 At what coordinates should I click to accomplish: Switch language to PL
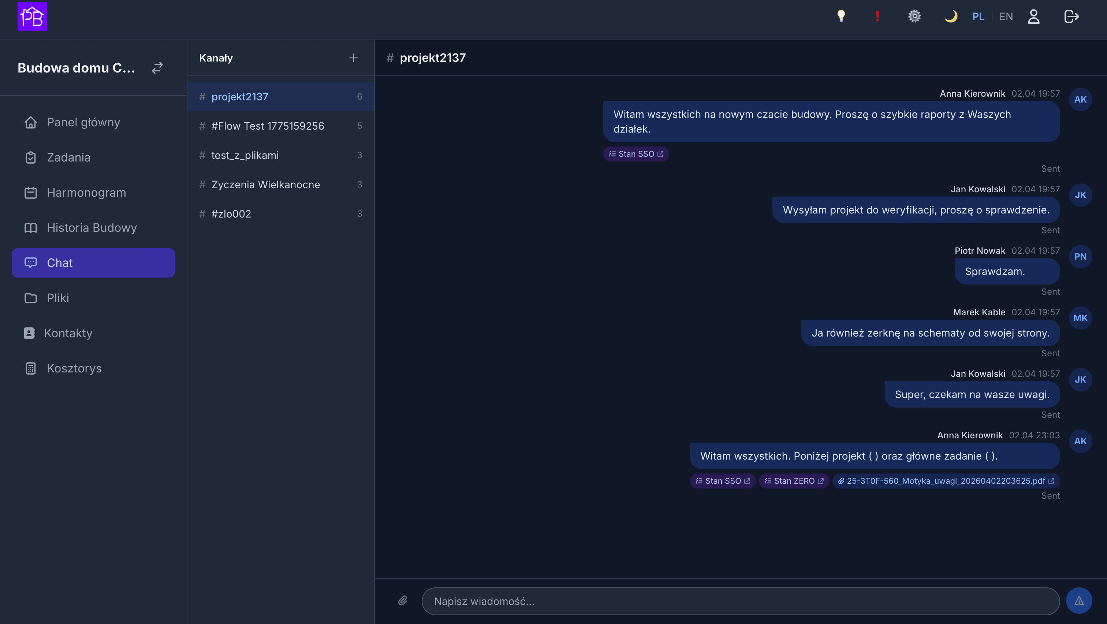point(978,16)
